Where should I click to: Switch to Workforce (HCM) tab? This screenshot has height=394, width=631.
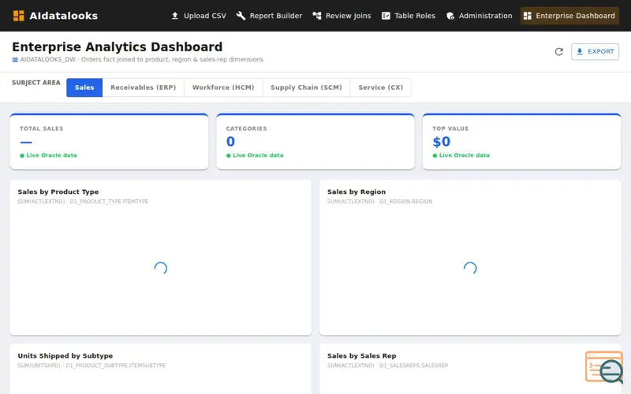223,87
